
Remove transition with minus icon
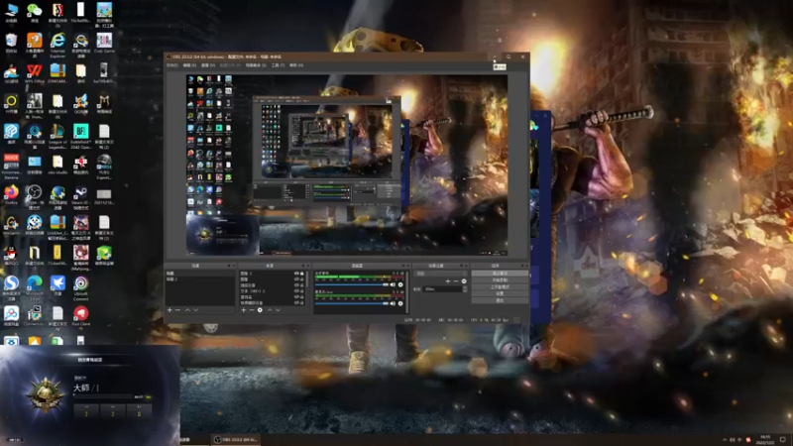tap(456, 281)
